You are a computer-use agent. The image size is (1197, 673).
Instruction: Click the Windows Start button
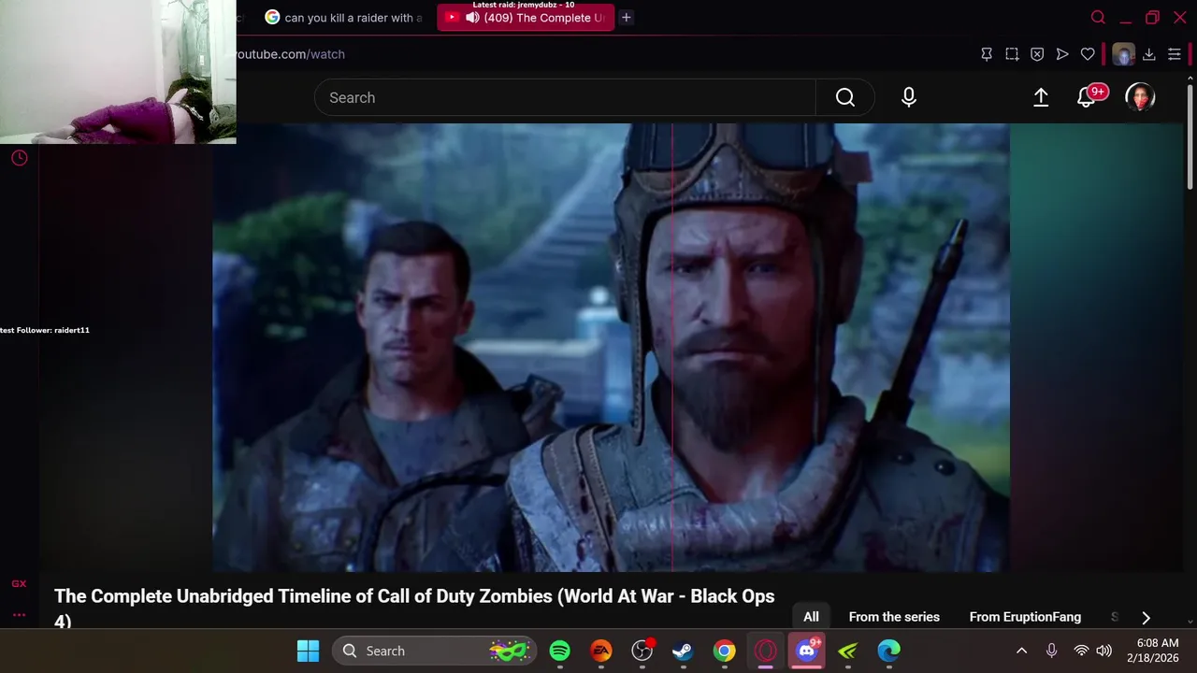coord(308,651)
